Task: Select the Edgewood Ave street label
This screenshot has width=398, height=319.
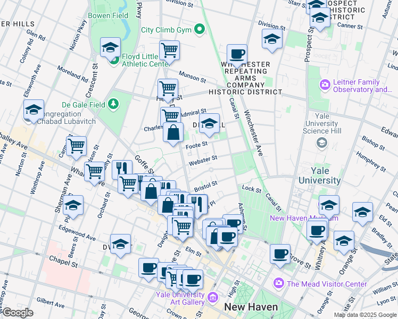Action: (x=77, y=232)
